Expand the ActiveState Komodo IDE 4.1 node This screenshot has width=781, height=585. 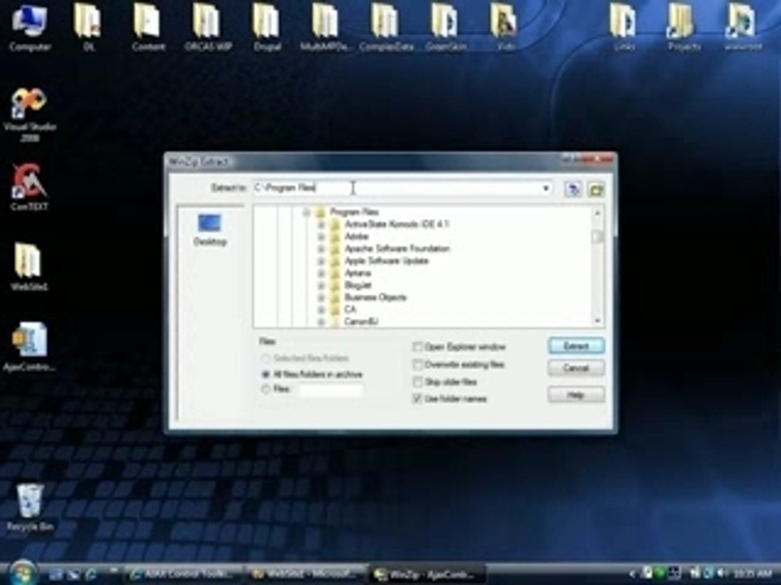(321, 224)
